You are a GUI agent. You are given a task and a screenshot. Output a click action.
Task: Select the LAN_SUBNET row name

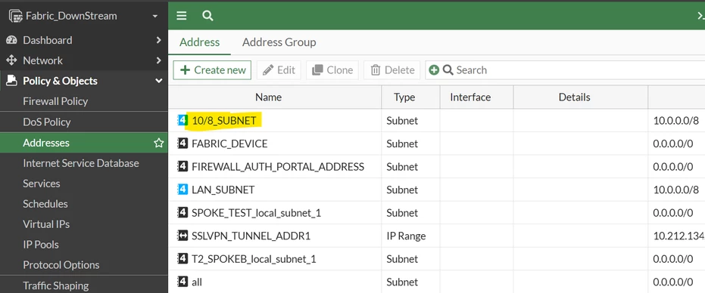click(223, 190)
